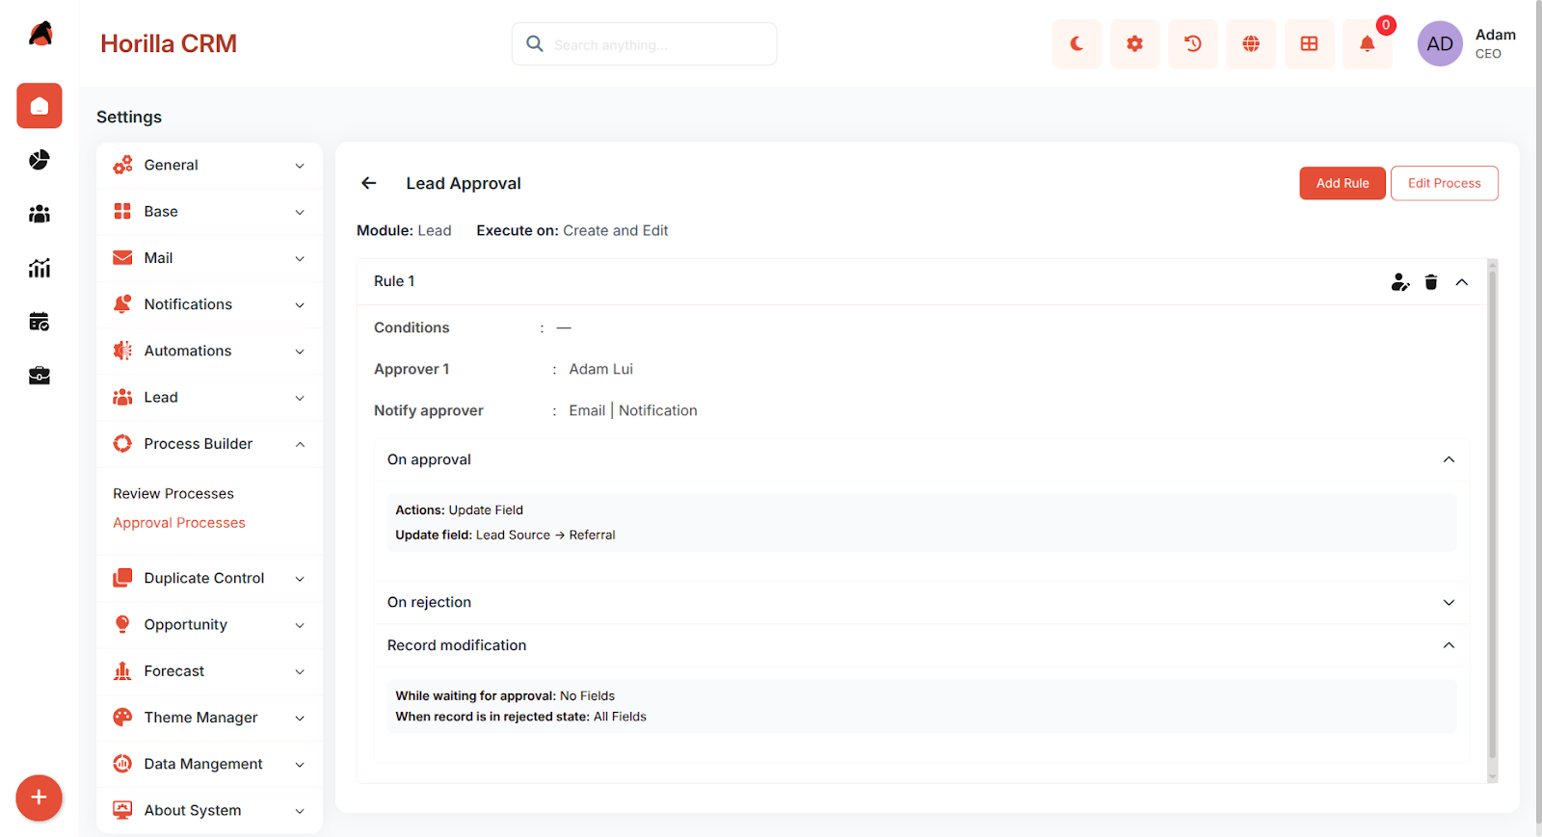Screen dimensions: 1542x837
Task: Toggle dark mode moon icon
Action: [x=1077, y=44]
